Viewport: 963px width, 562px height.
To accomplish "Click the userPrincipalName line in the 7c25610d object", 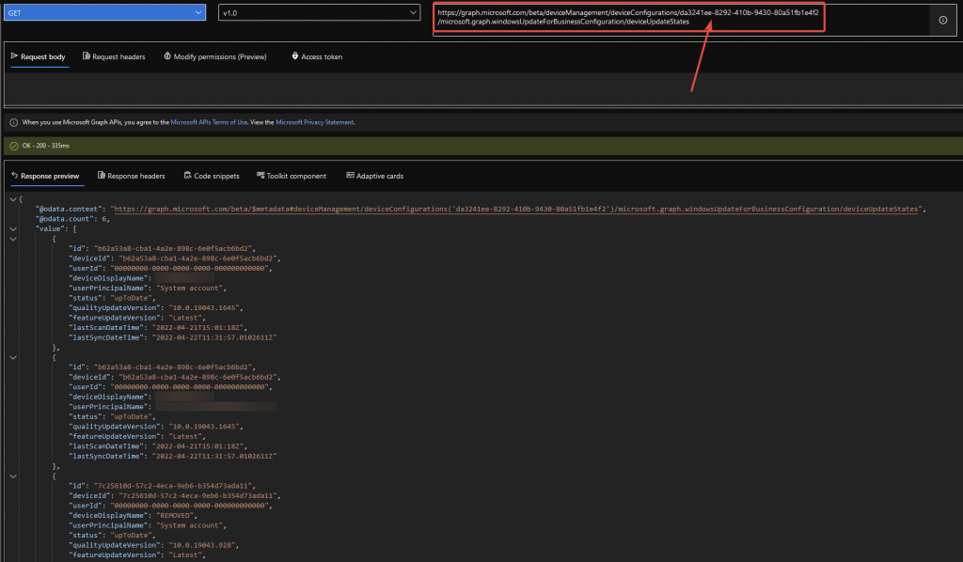I will tap(148, 525).
